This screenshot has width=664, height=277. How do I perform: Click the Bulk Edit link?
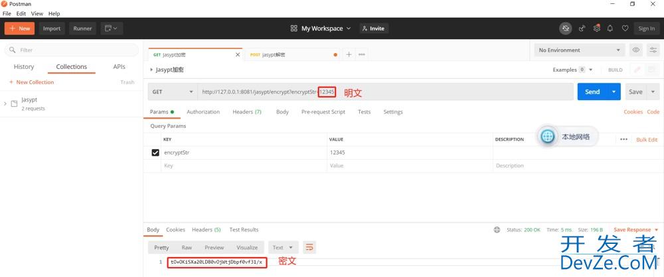[647, 140]
